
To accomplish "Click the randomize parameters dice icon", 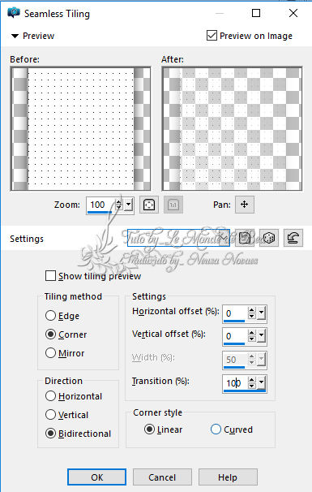I will pos(269,238).
